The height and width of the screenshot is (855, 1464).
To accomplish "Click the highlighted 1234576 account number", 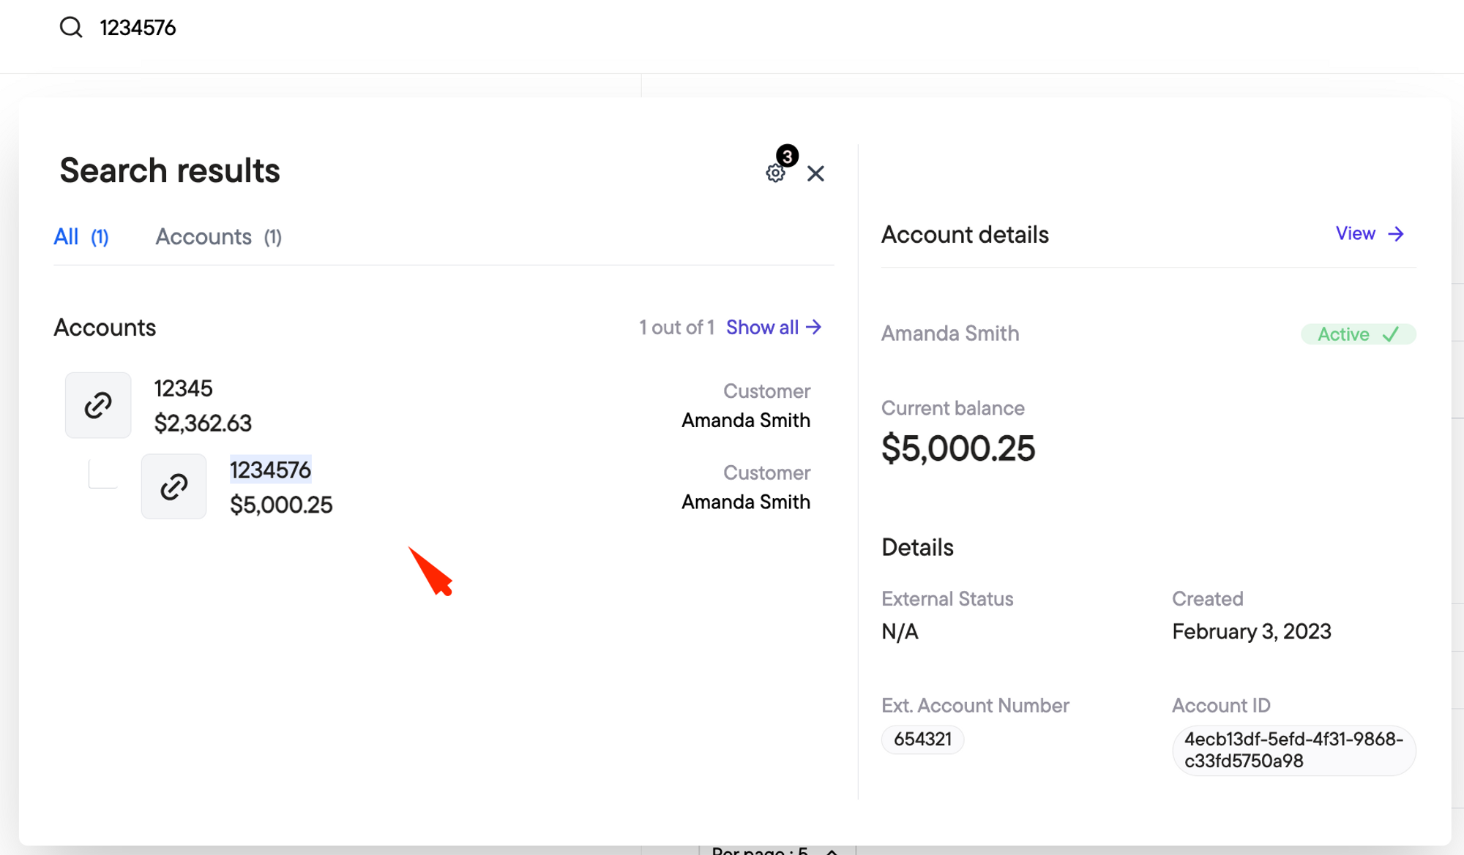I will tap(270, 470).
